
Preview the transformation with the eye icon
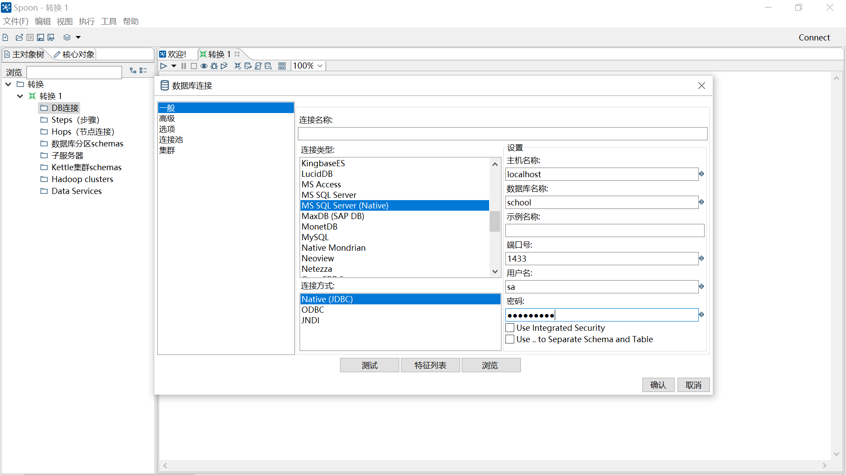coord(204,66)
